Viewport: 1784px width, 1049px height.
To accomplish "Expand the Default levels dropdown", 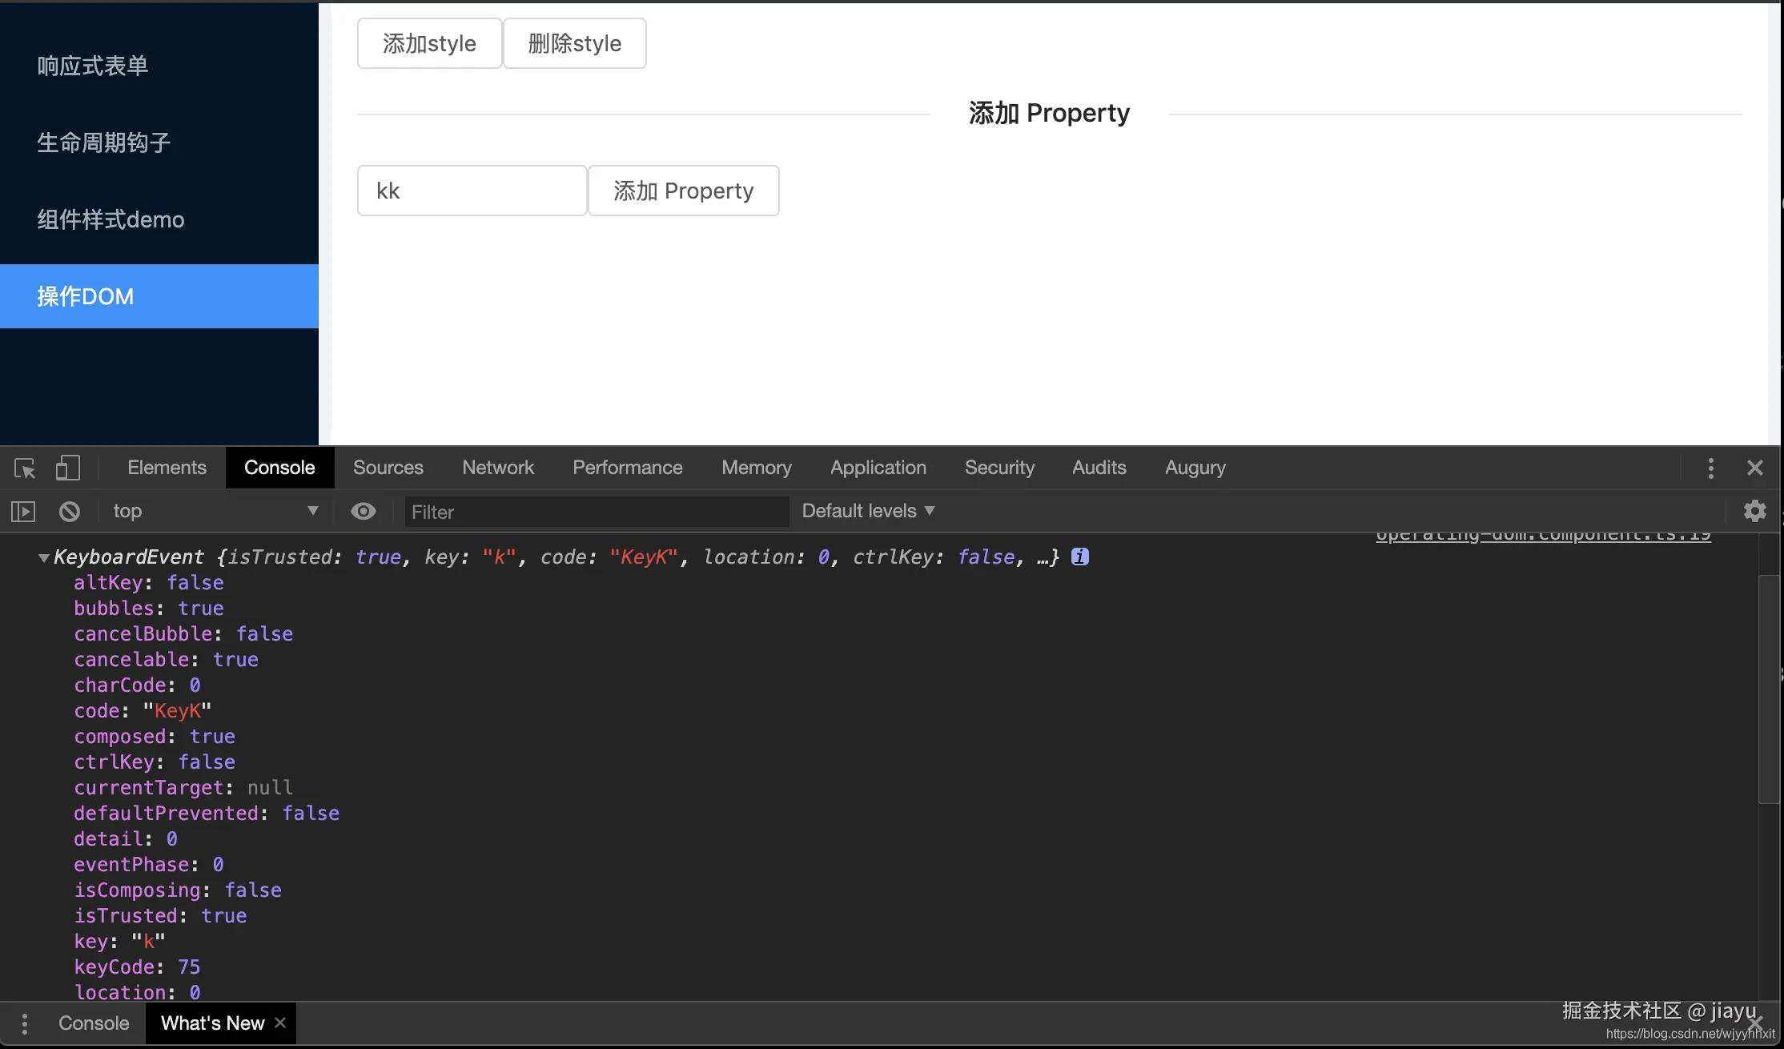I will coord(868,511).
